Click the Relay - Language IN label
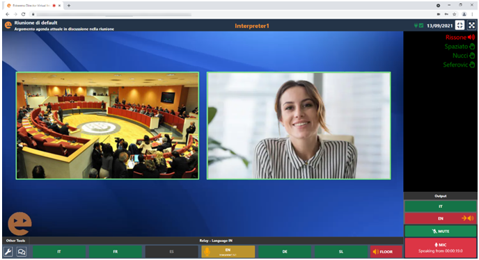This screenshot has height=260, width=479. [x=216, y=241]
